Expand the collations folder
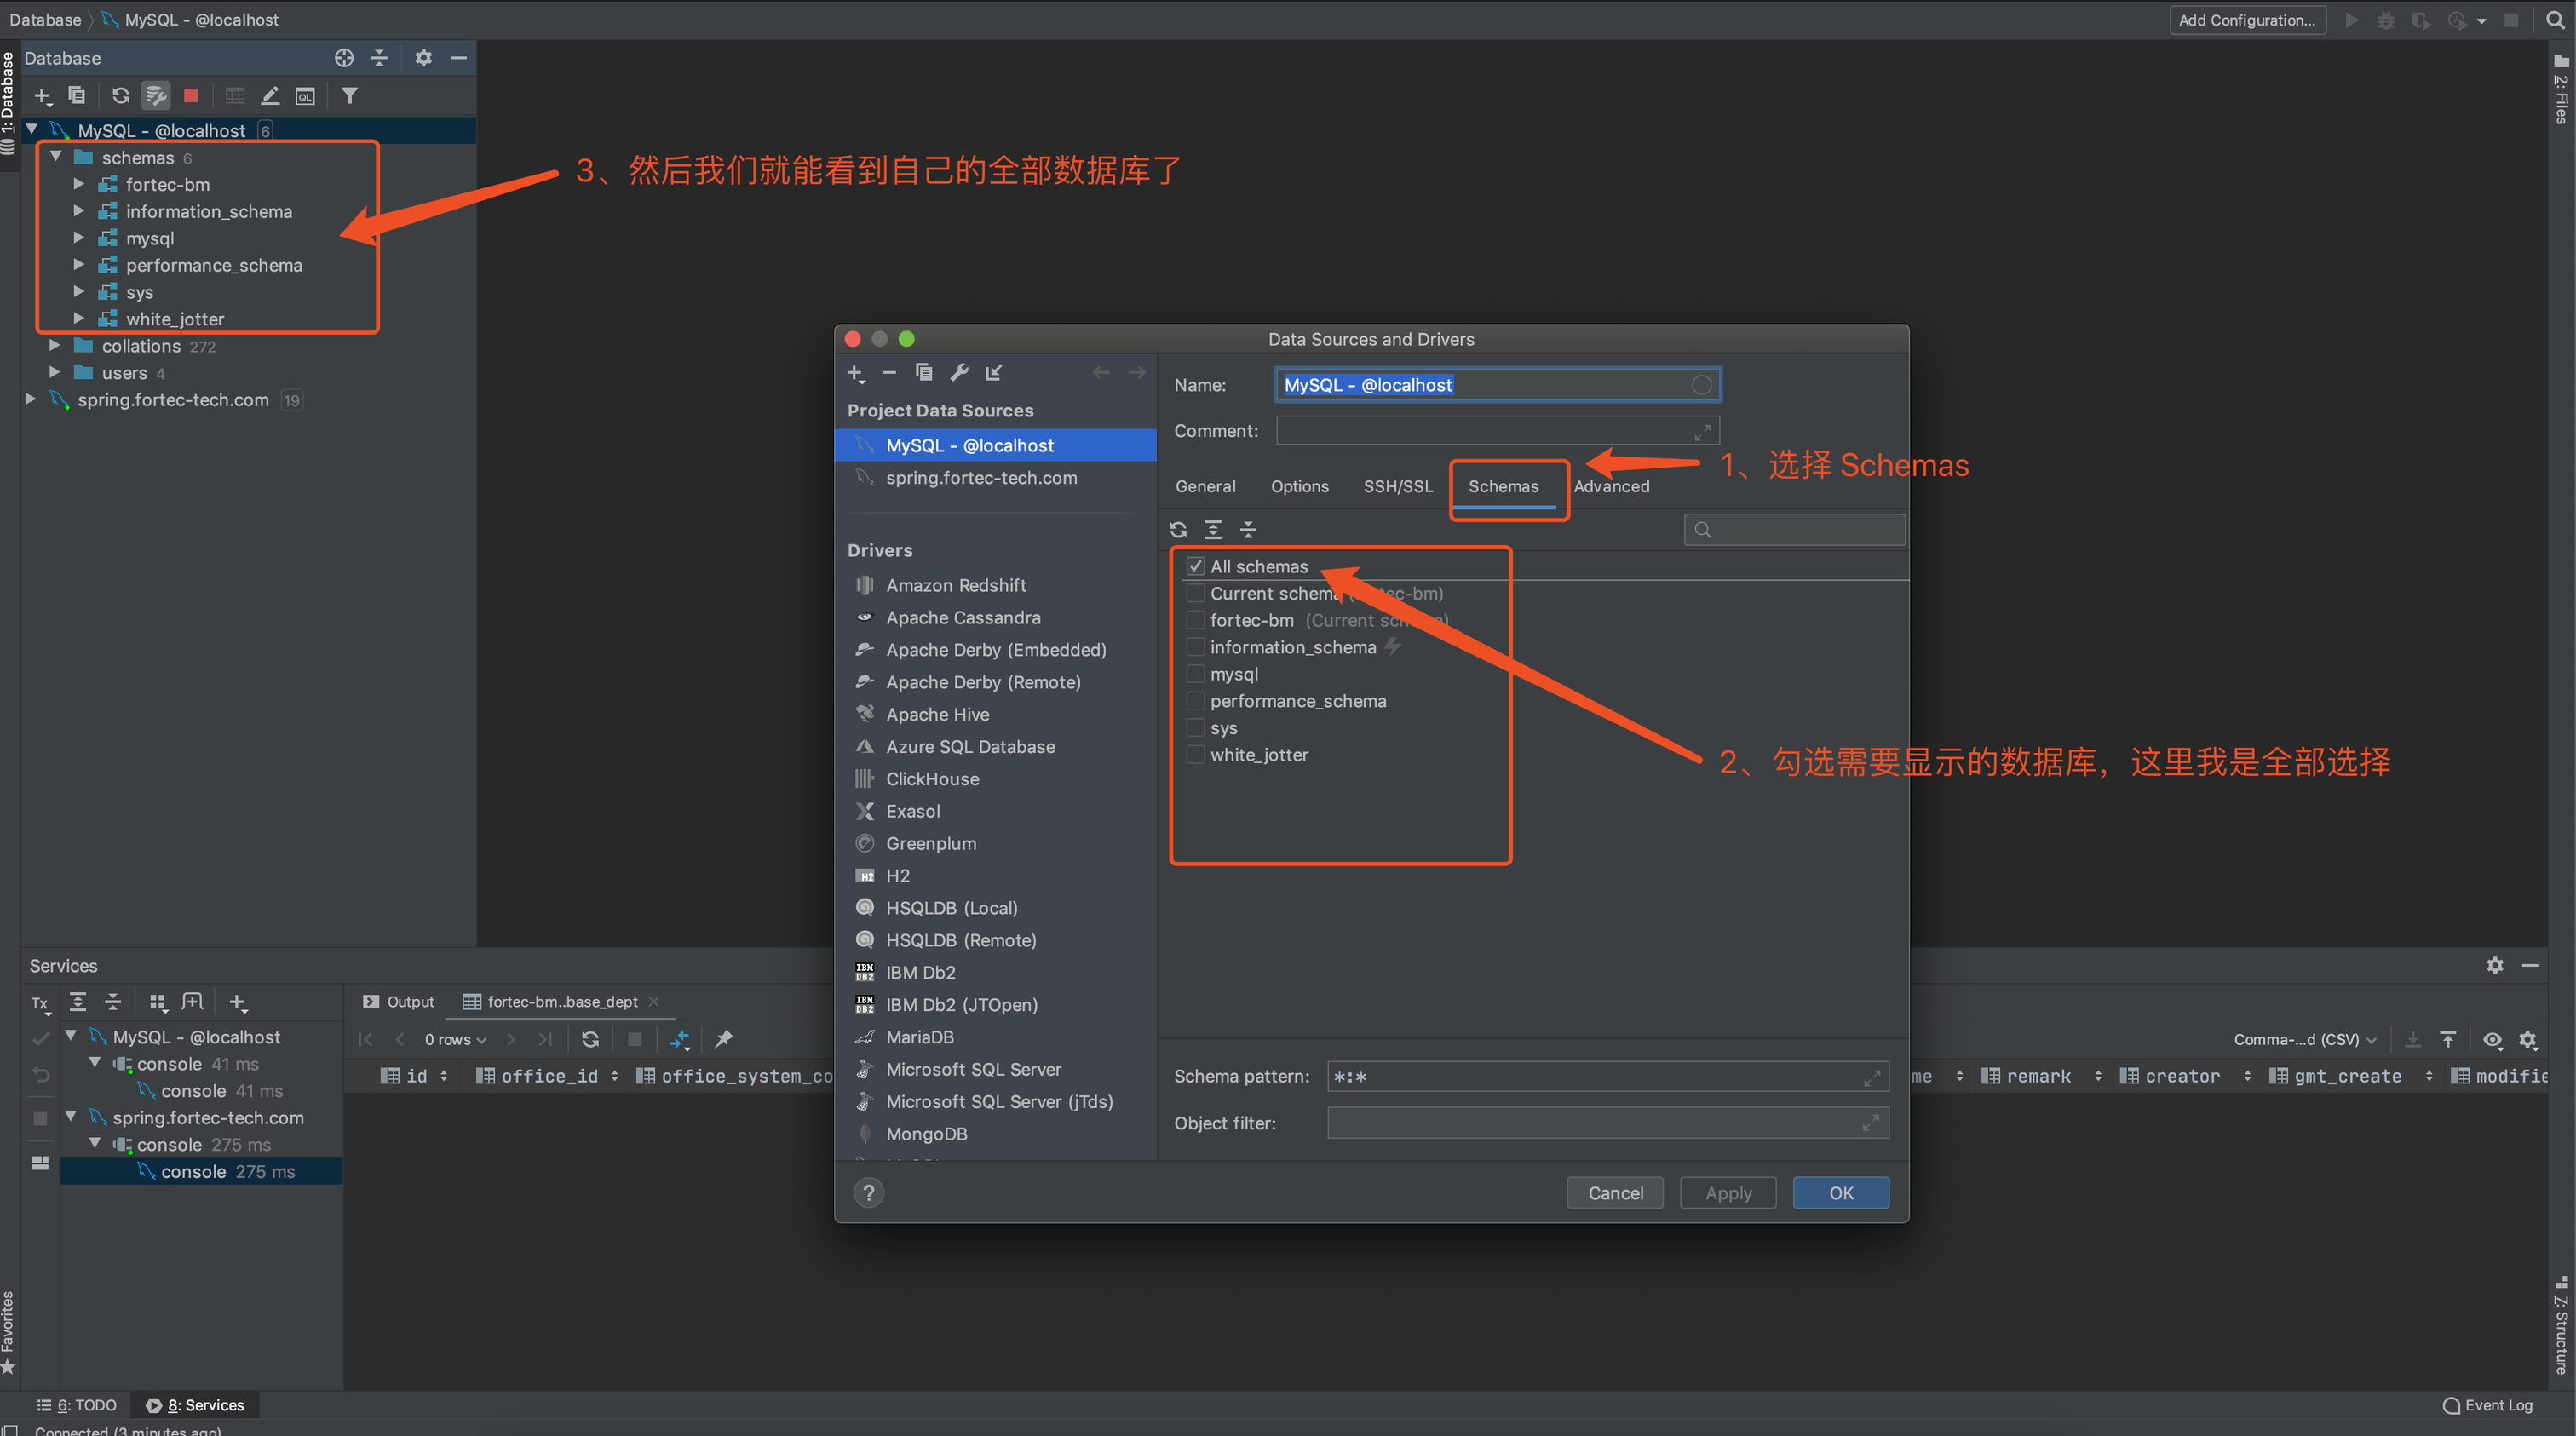This screenshot has height=1436, width=2576. [x=55, y=345]
